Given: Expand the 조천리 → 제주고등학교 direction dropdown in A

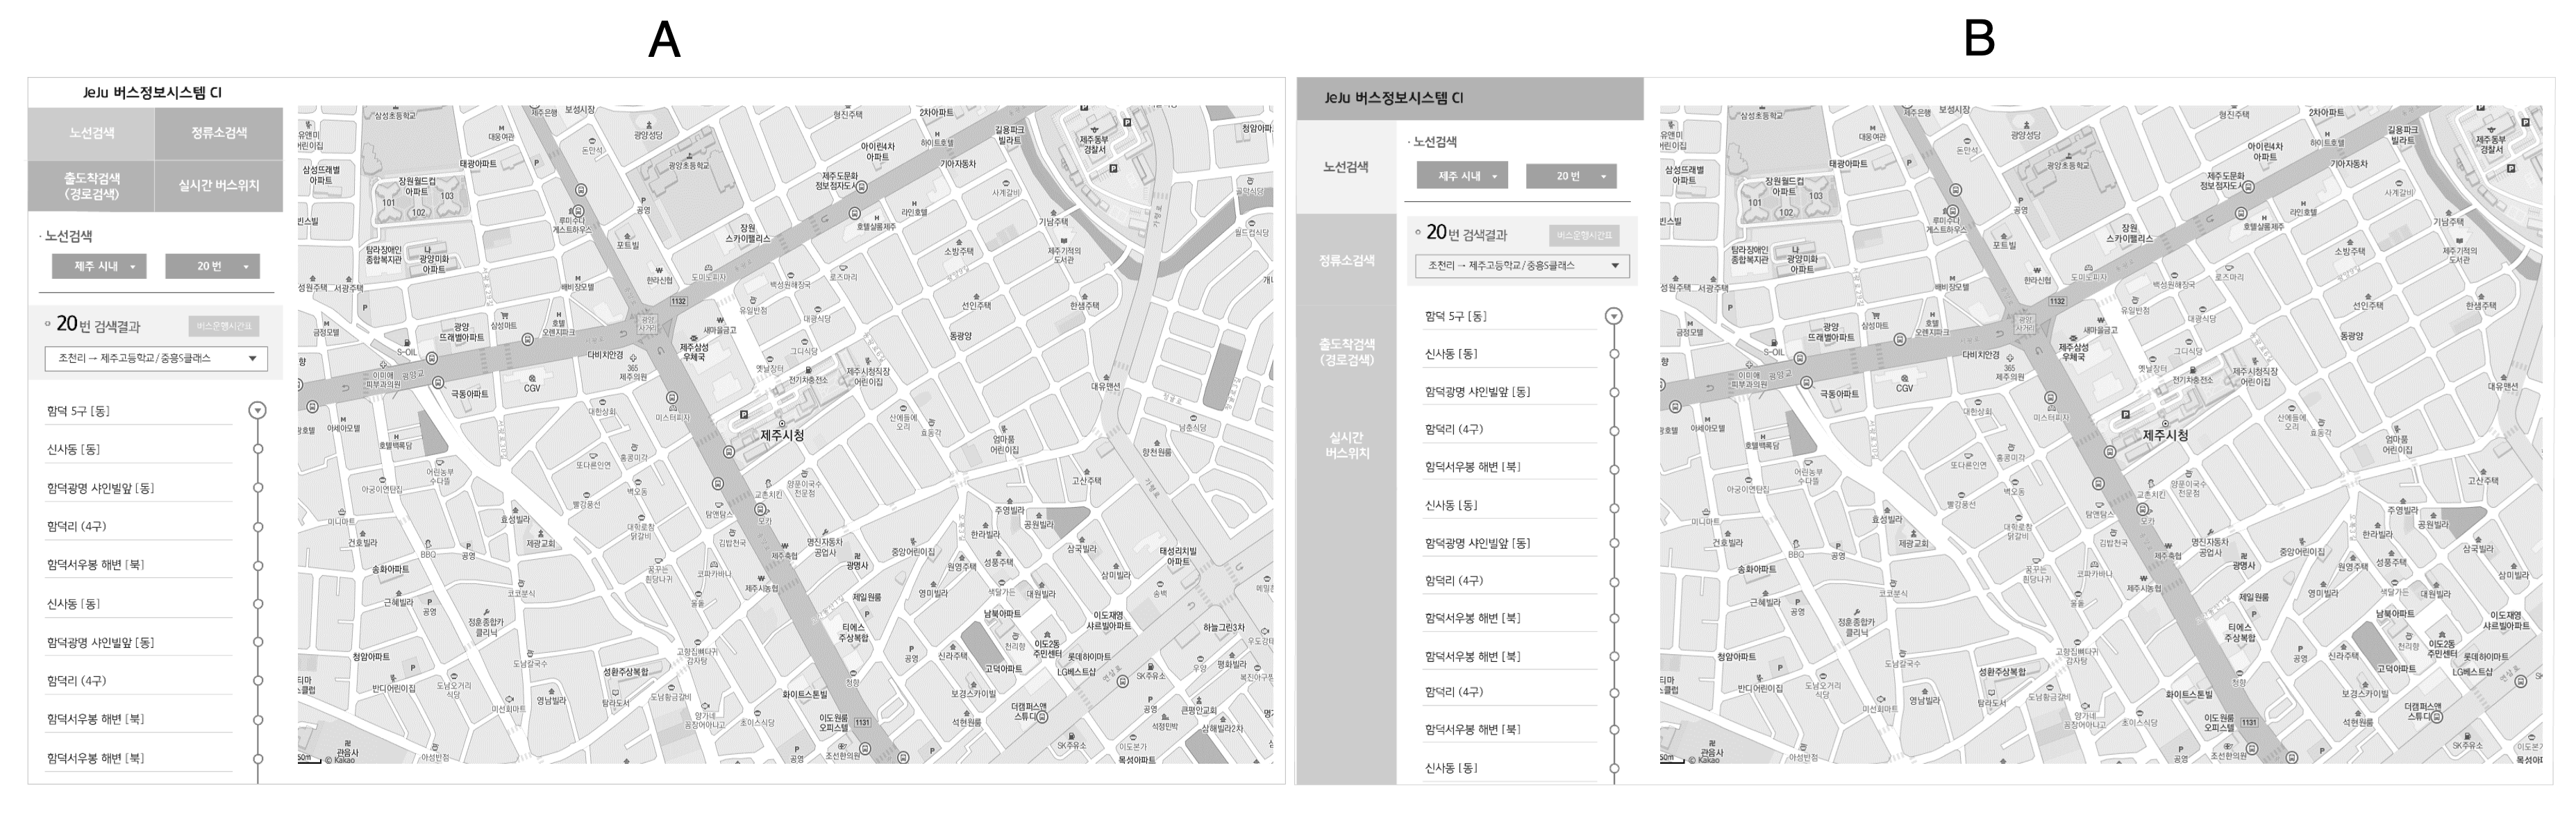Looking at the screenshot, I should [x=156, y=357].
